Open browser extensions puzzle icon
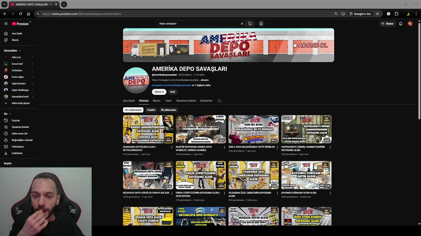Viewport: 421px width, 236px height. [x=397, y=14]
